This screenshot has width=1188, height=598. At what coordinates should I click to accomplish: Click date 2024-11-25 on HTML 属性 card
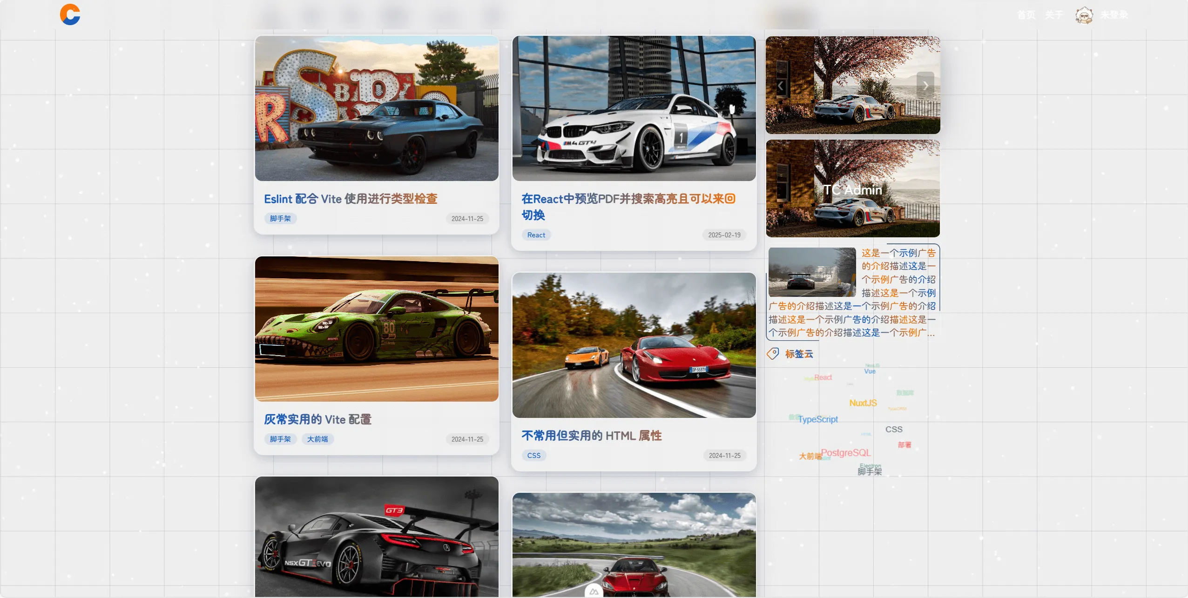(724, 456)
